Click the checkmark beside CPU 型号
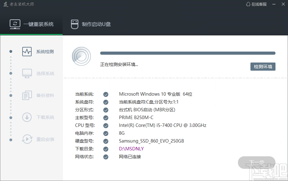Image resolution: width=288 pixels, height=181 pixels. (x=106, y=125)
